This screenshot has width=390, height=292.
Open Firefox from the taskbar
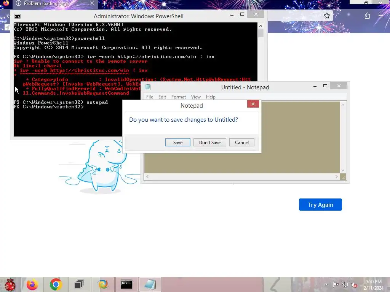coord(32,284)
